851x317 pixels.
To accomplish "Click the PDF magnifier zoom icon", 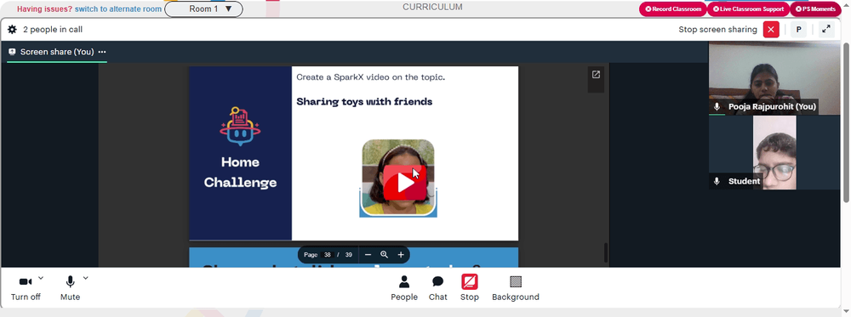I will tap(385, 255).
